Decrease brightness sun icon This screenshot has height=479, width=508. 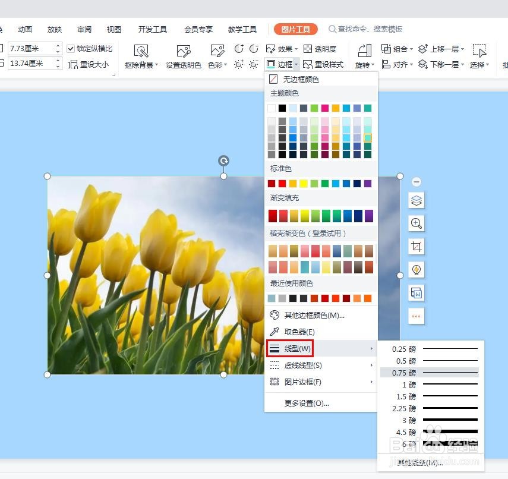pyautogui.click(x=254, y=64)
